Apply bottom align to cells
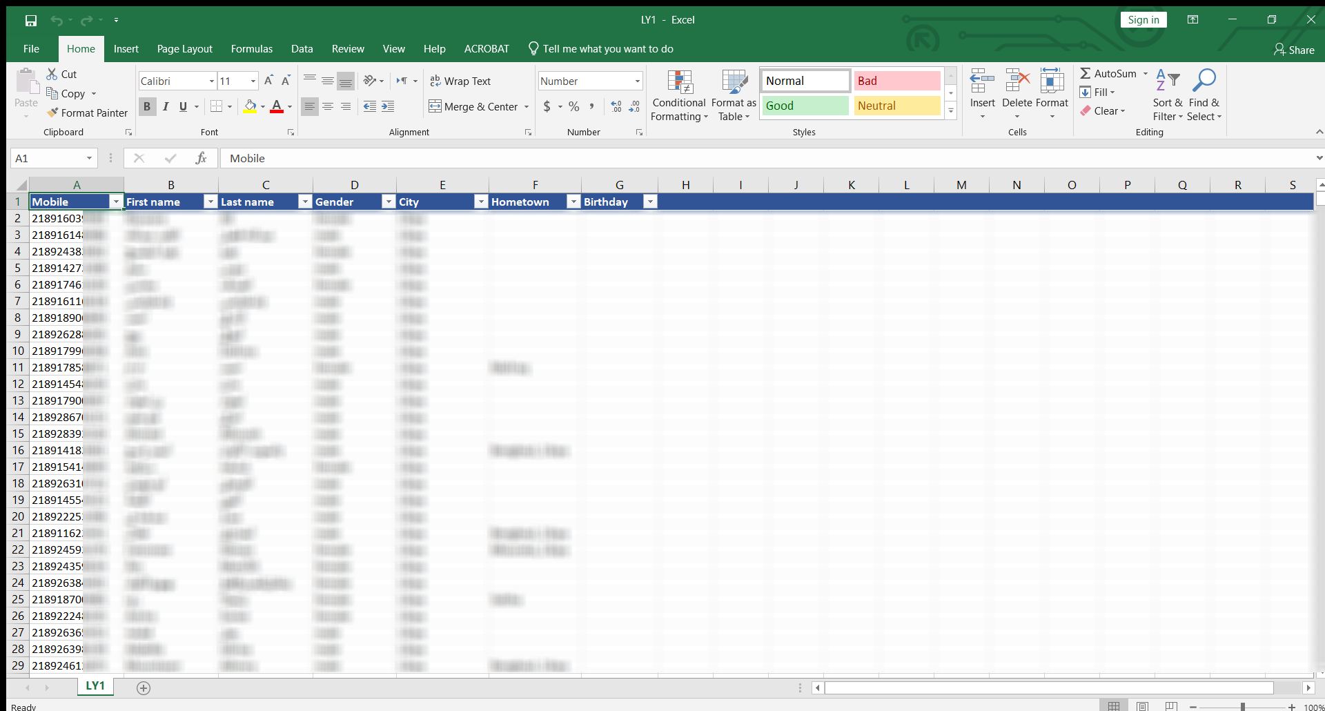1325x711 pixels. (x=346, y=81)
